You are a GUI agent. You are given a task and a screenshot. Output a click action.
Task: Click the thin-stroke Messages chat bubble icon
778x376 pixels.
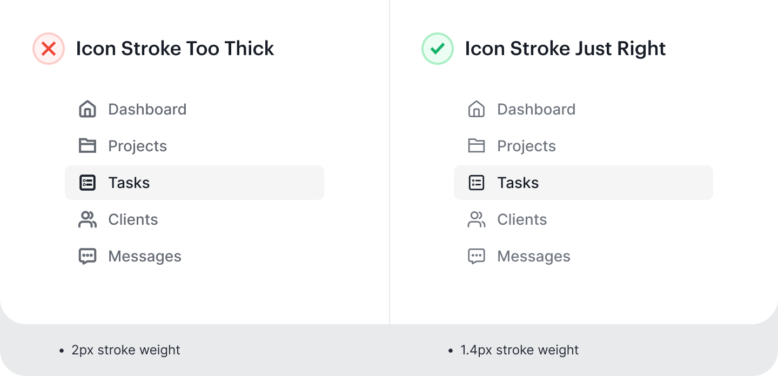coord(477,256)
